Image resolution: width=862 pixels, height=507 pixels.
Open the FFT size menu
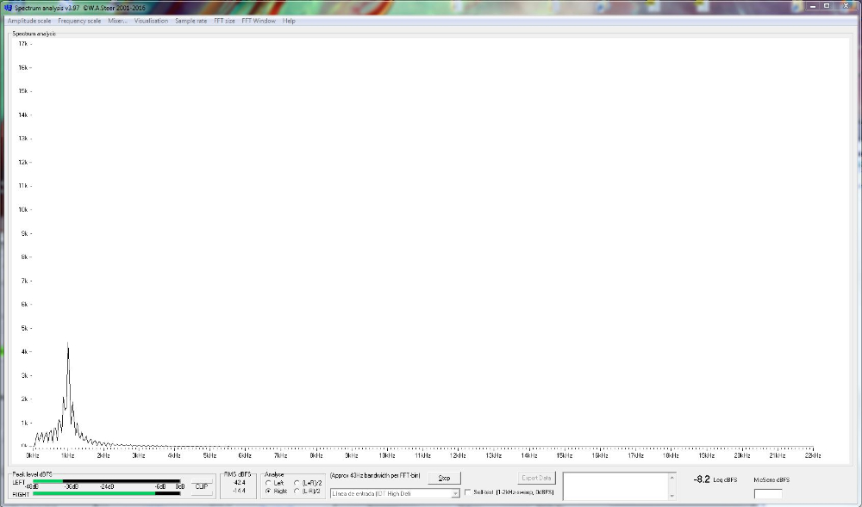tap(224, 21)
